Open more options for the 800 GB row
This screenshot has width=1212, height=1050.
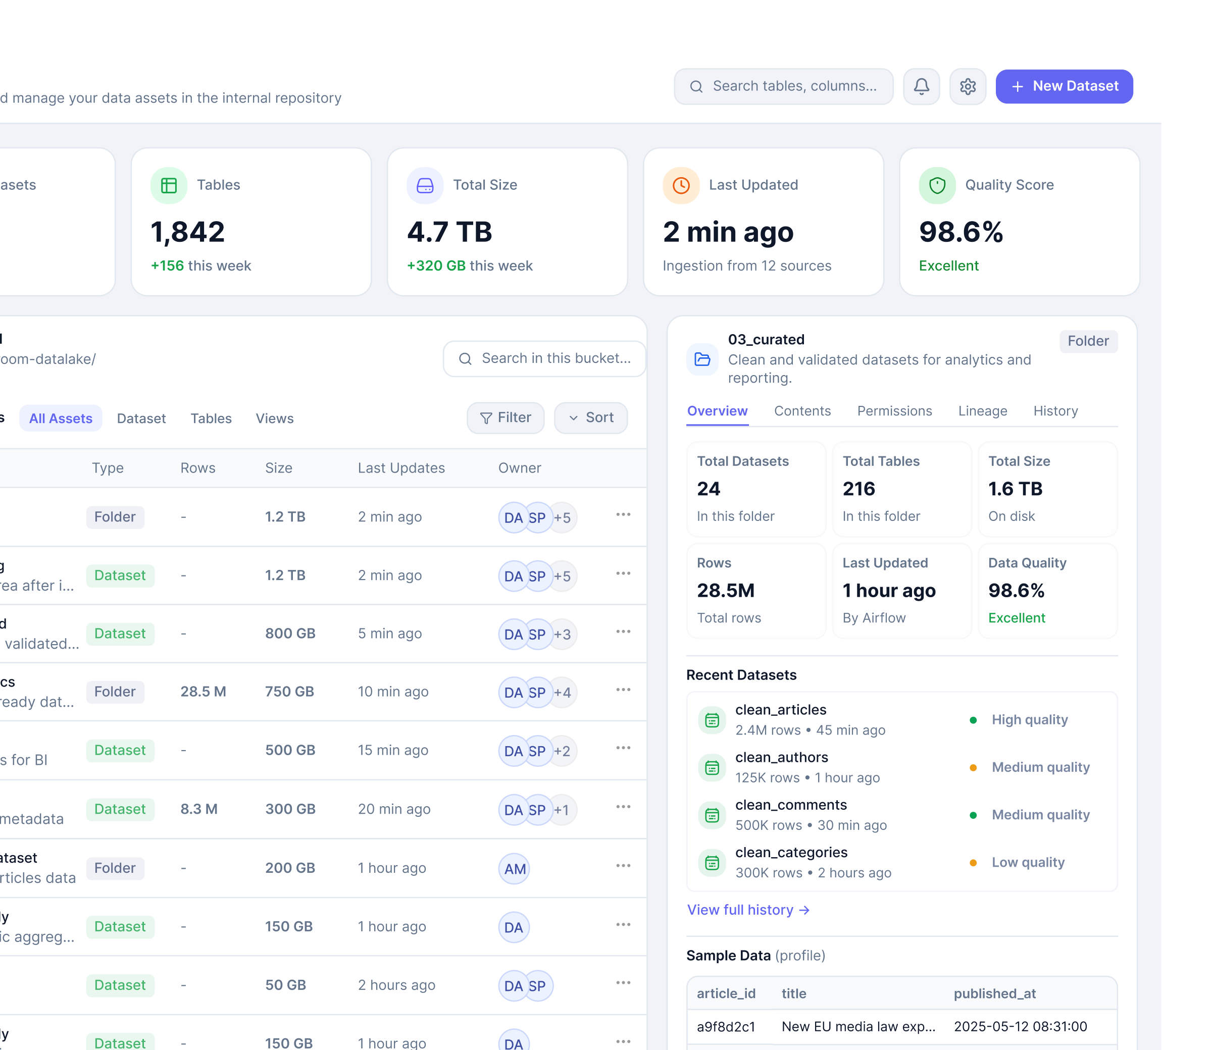point(623,632)
